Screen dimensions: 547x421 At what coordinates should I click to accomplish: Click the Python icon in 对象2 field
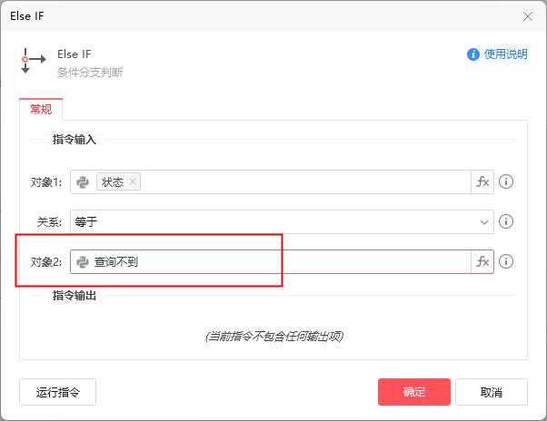[83, 261]
